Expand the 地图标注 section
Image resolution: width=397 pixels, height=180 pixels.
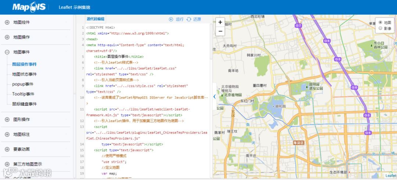pos(7,134)
